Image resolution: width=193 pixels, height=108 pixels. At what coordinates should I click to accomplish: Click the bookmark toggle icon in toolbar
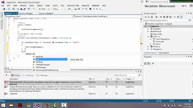90,9
